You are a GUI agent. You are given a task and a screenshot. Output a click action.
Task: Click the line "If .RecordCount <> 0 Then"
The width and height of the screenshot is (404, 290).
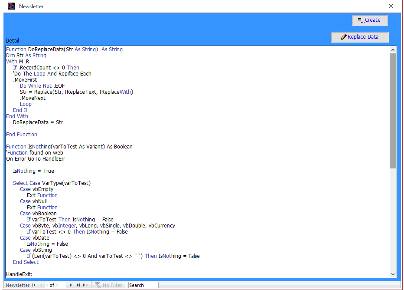pyautogui.click(x=46, y=68)
